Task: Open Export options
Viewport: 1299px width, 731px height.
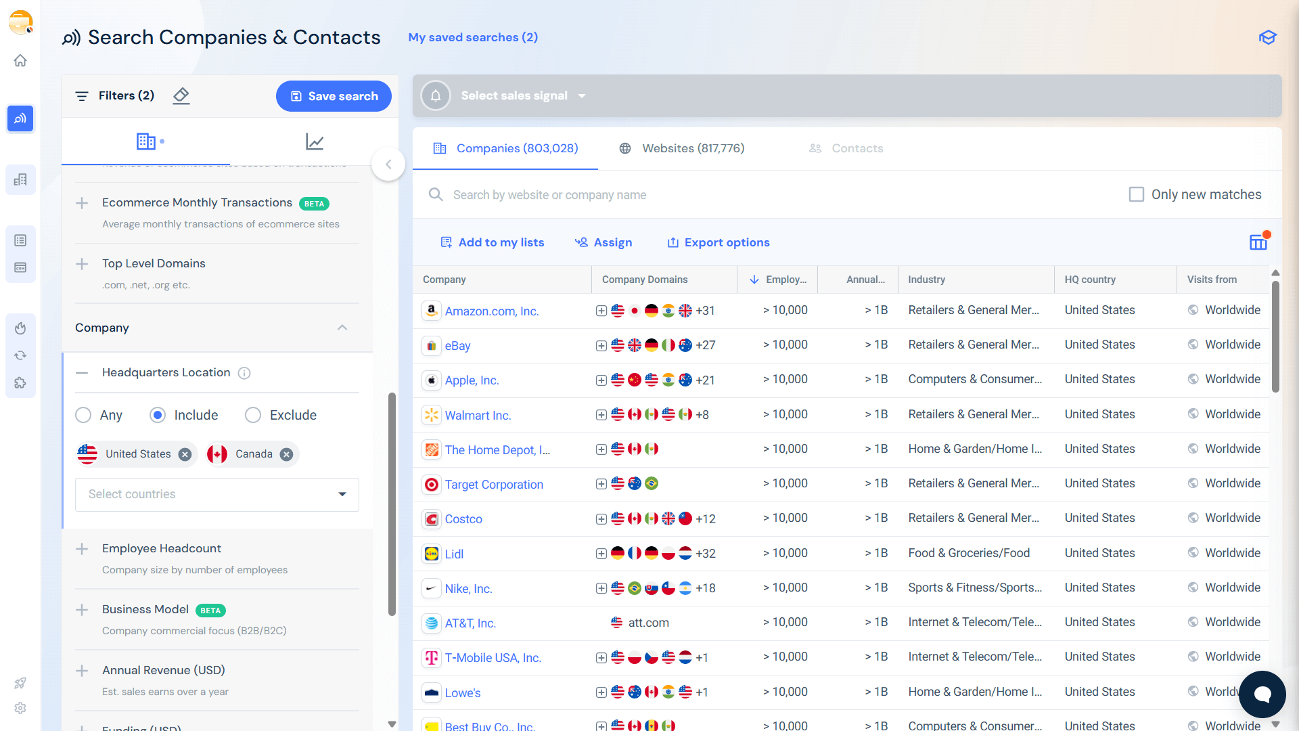Action: tap(719, 242)
